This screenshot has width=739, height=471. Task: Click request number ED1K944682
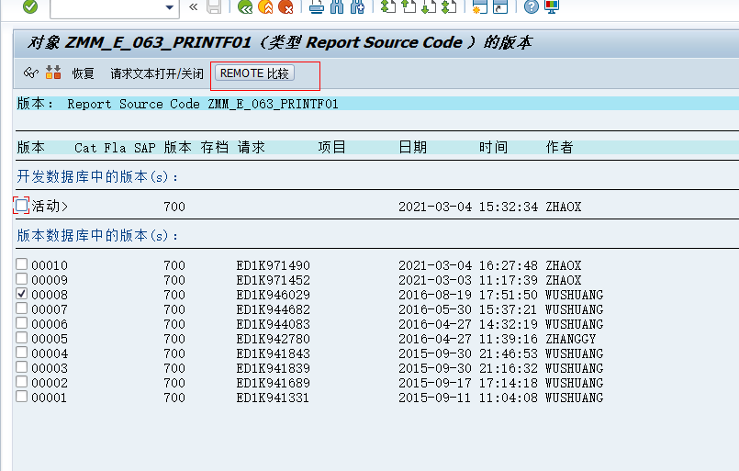tap(274, 309)
